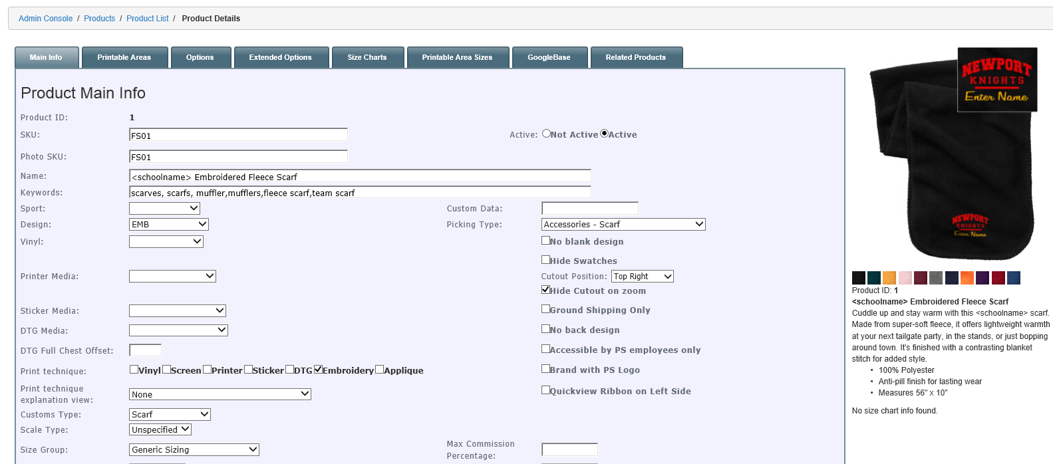1053x464 pixels.
Task: Open the Design dropdown showing EMB
Action: 168,225
